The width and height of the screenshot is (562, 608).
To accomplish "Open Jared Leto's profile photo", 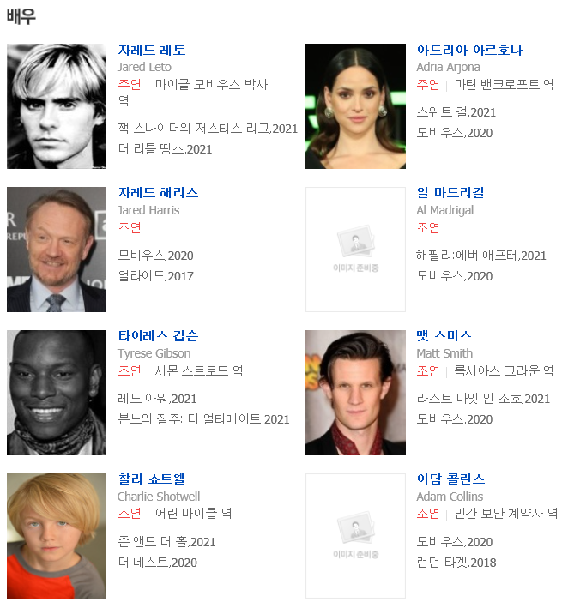I will (57, 106).
